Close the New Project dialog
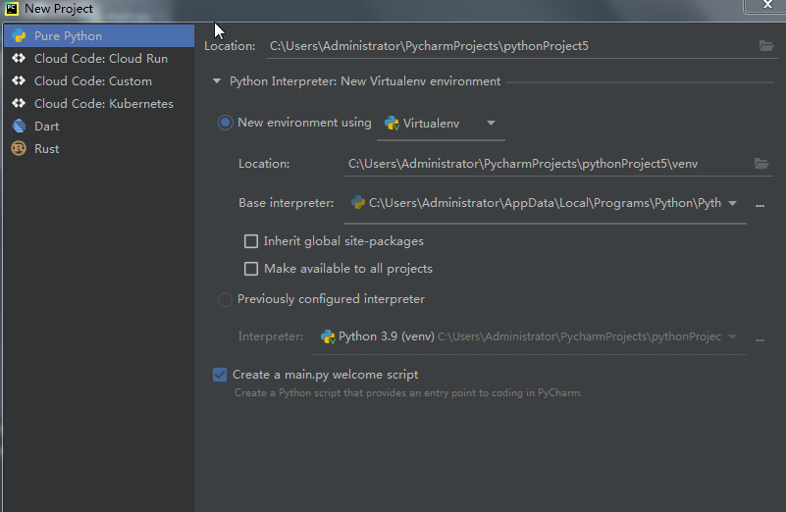786x512 pixels. (x=767, y=5)
